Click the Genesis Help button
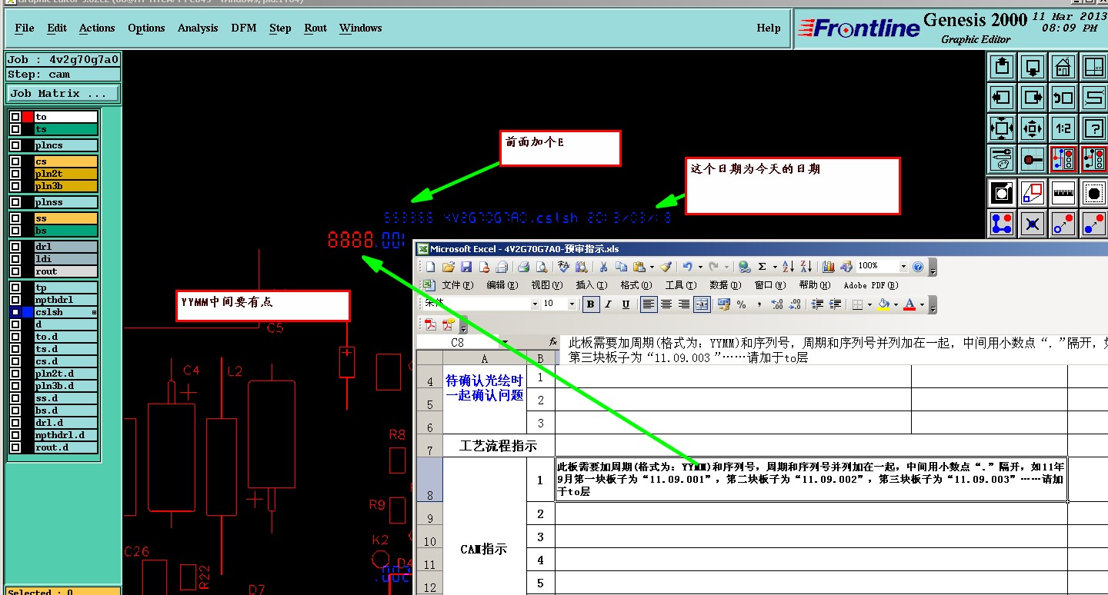Screen dimensions: 1108x595 pyautogui.click(x=768, y=28)
